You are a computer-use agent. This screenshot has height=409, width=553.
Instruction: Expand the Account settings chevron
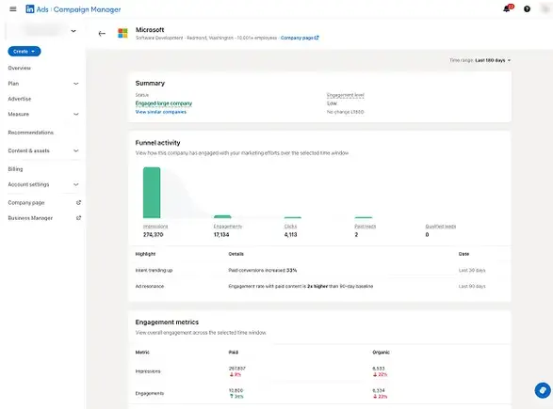coord(75,184)
